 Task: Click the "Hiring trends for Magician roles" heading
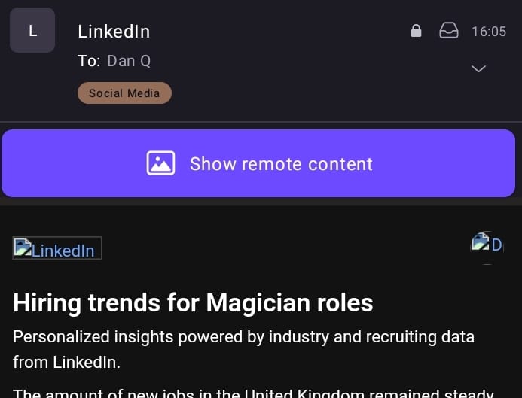pos(193,302)
